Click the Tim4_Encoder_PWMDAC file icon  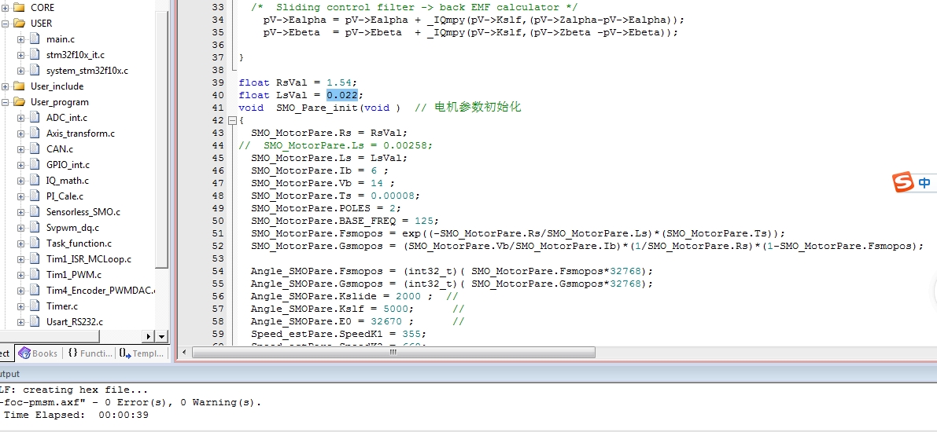[34, 291]
